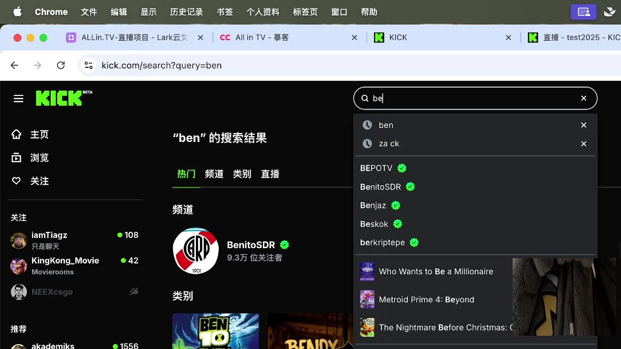Select the 热门 tab
Image resolution: width=621 pixels, height=349 pixels.
(186, 174)
